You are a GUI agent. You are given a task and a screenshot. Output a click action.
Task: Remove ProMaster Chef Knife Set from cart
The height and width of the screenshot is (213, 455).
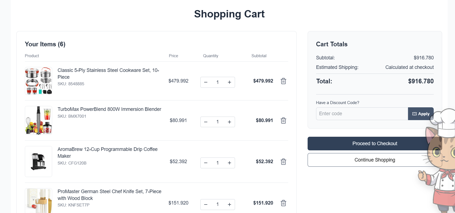283,203
